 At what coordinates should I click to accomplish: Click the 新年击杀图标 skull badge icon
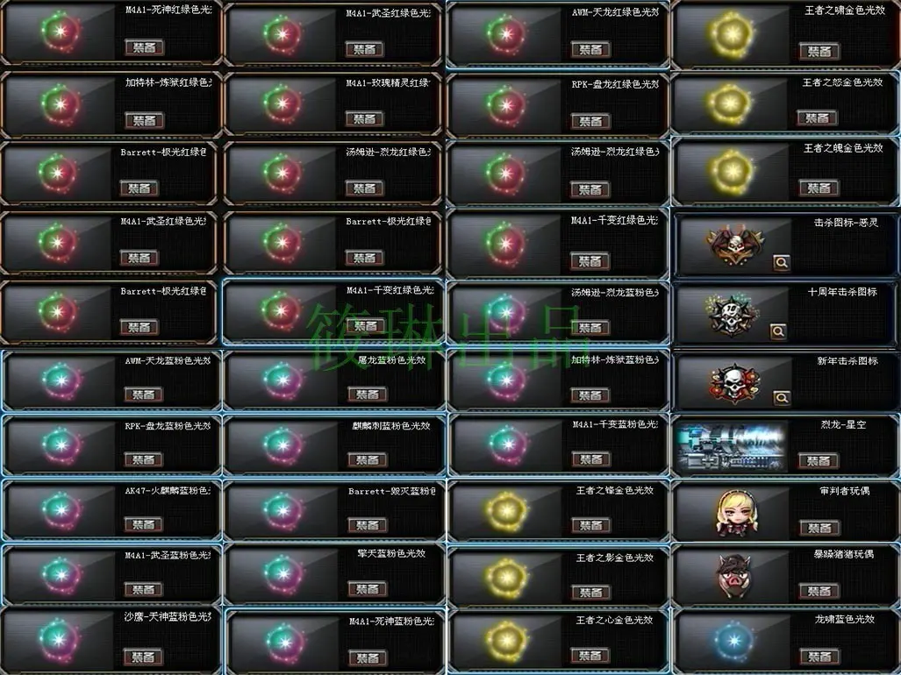coord(734,383)
